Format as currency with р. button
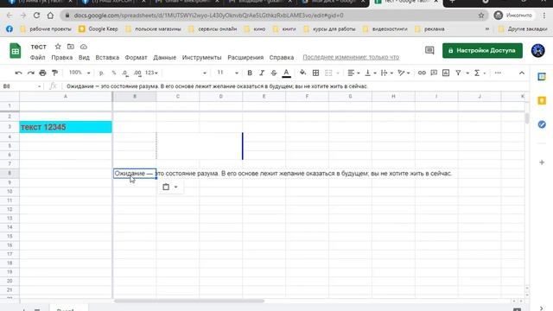 102,73
